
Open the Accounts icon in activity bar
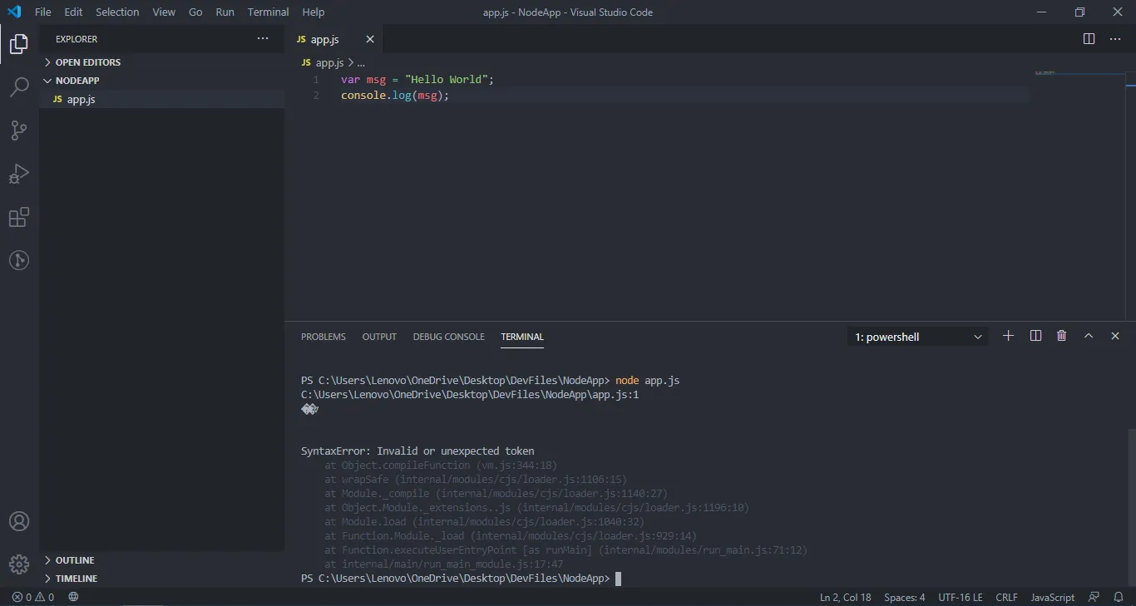(x=18, y=521)
